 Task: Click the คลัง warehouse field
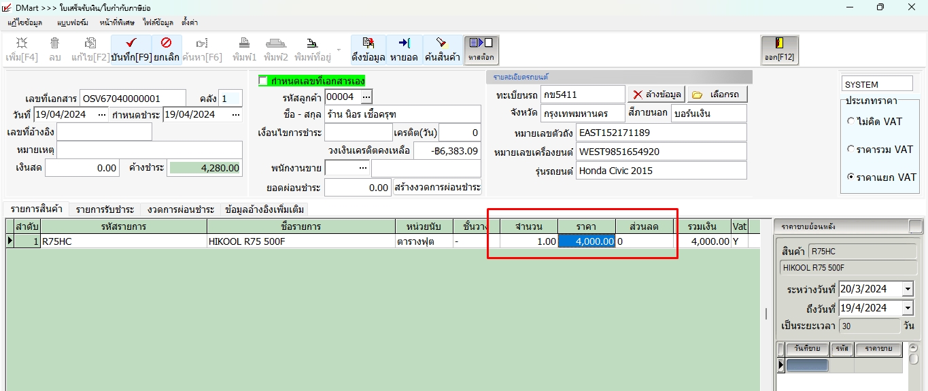tap(230, 98)
